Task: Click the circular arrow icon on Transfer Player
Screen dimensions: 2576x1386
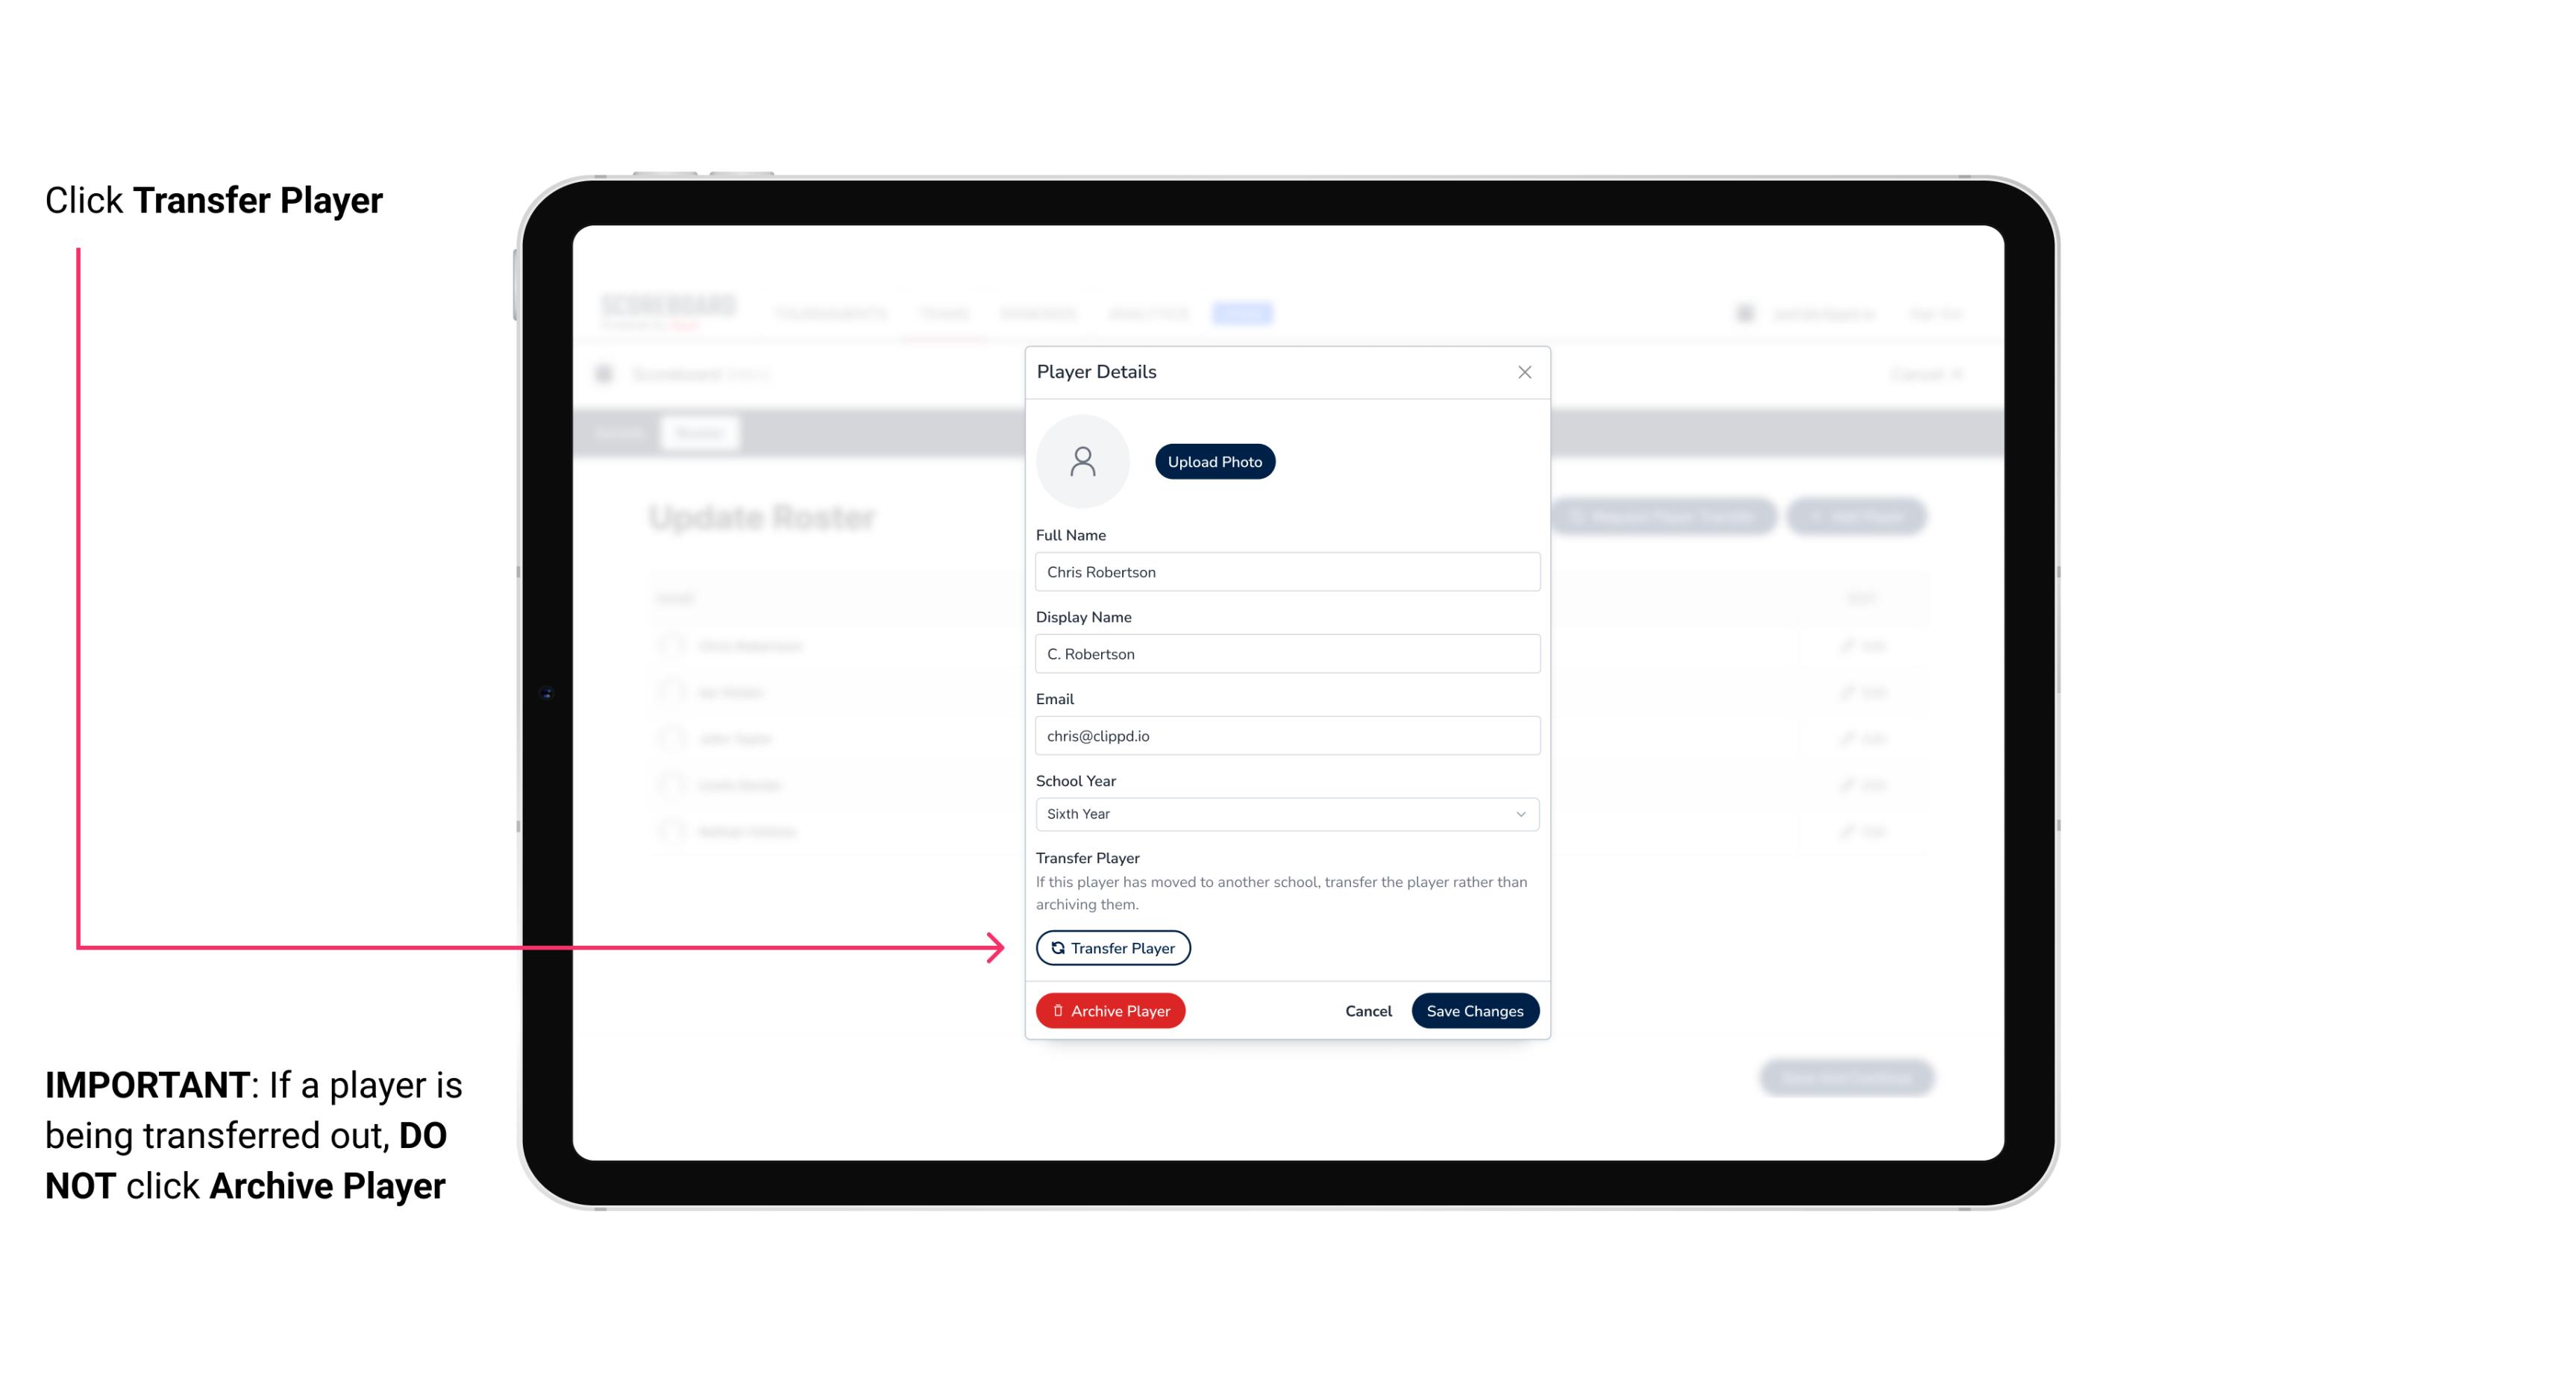Action: [x=1055, y=947]
